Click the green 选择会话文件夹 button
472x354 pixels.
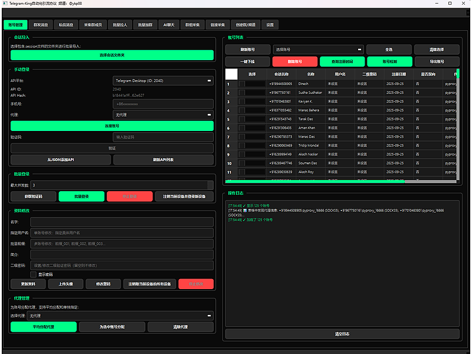coord(112,55)
